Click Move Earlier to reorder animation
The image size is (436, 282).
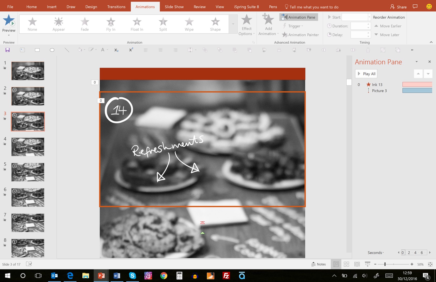388,26
